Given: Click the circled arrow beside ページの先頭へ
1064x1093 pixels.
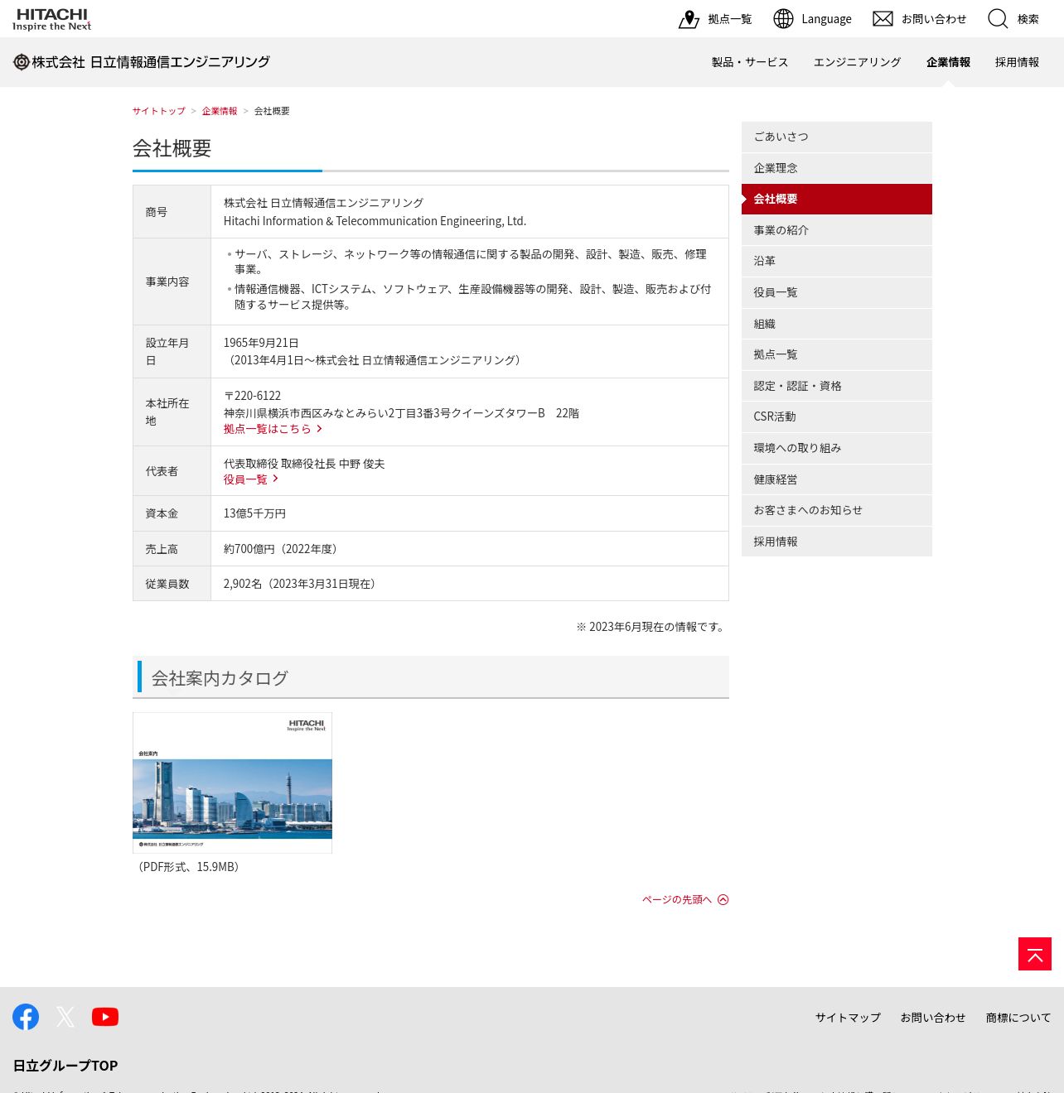Looking at the screenshot, I should (723, 900).
